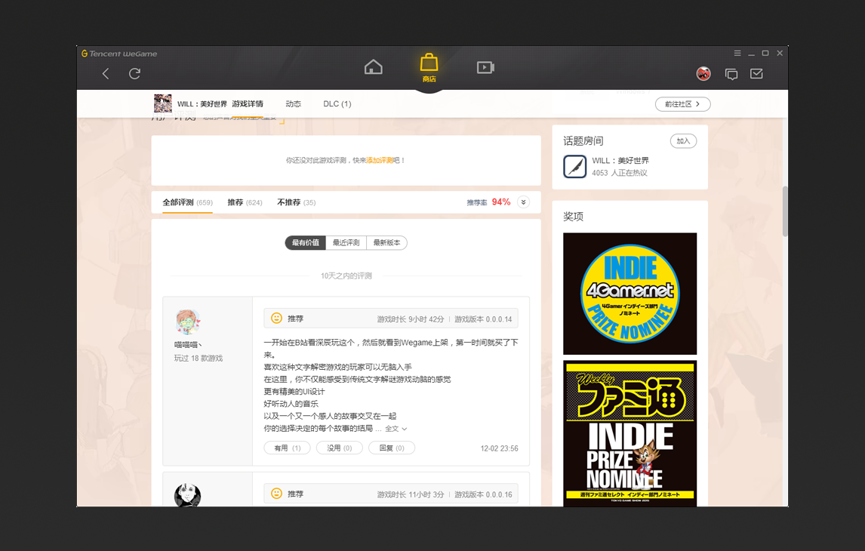Mark 喵喵喵 review as 没用

339,448
